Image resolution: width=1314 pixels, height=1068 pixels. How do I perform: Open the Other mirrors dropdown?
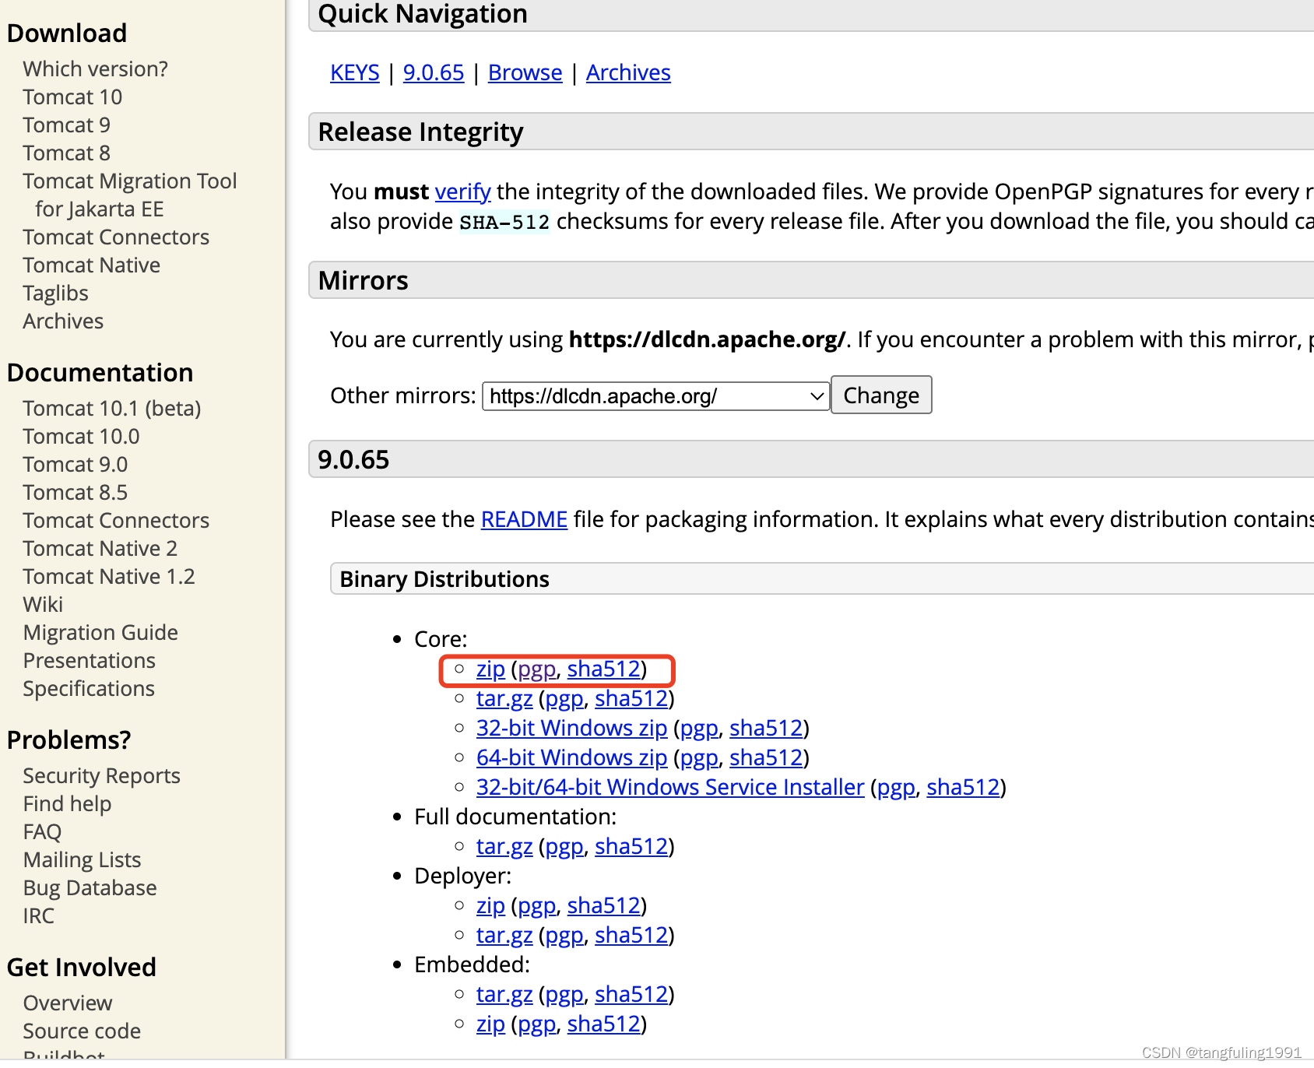coord(655,396)
